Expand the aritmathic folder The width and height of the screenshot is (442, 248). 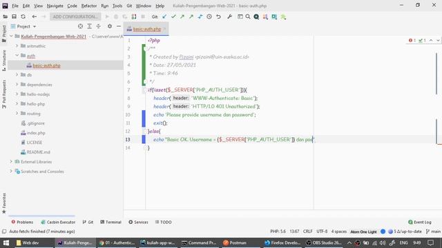coord(17,46)
